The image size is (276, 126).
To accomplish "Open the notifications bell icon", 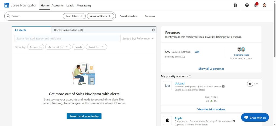I will click(256, 5).
